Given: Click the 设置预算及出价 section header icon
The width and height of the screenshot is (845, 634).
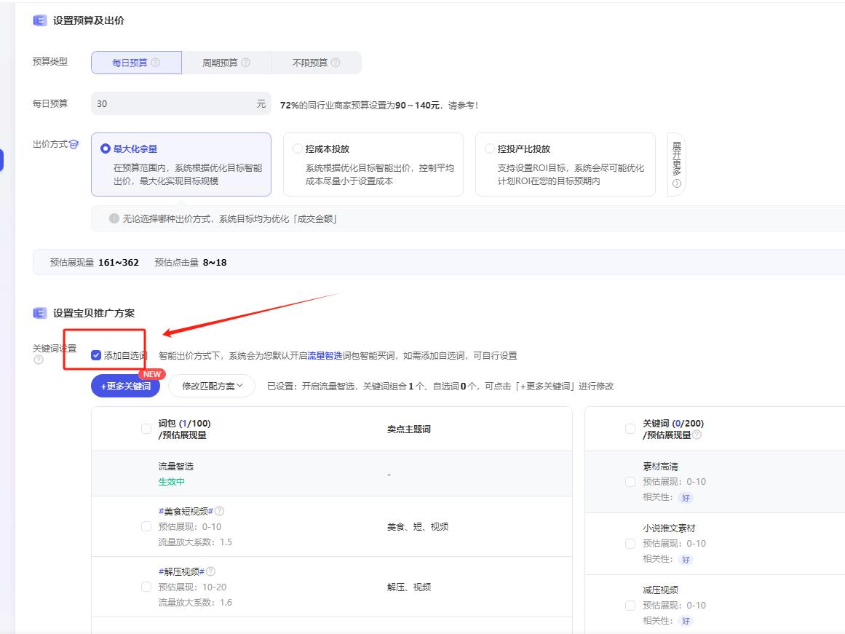Looking at the screenshot, I should click(39, 20).
